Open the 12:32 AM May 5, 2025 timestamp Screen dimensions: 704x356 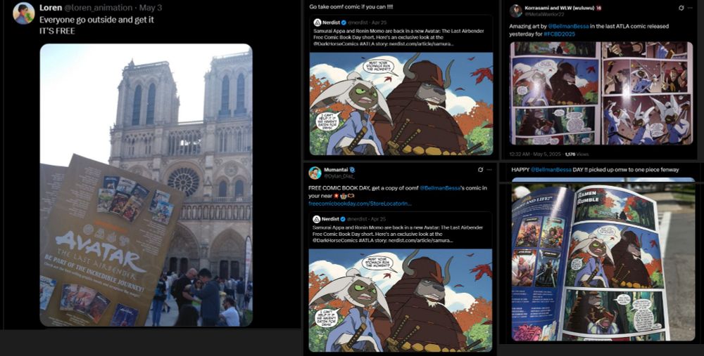tap(535, 154)
